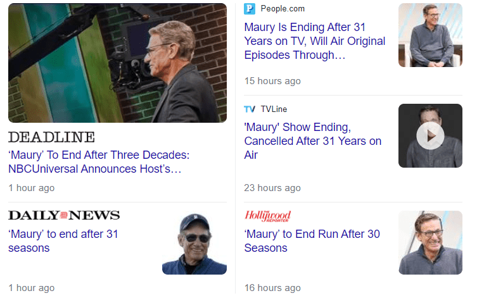Click the People.com favicon icon
Screen dimensions: 477x298
click(250, 9)
